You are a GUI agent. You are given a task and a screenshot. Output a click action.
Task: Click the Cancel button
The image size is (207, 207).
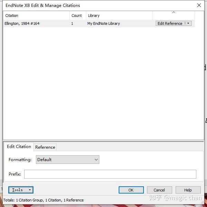[x=159, y=190]
